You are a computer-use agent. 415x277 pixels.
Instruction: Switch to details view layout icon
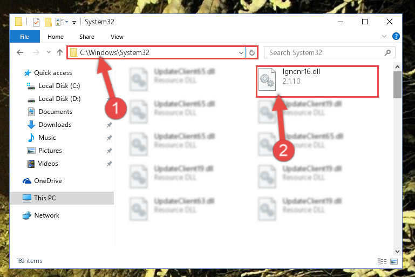(382, 261)
